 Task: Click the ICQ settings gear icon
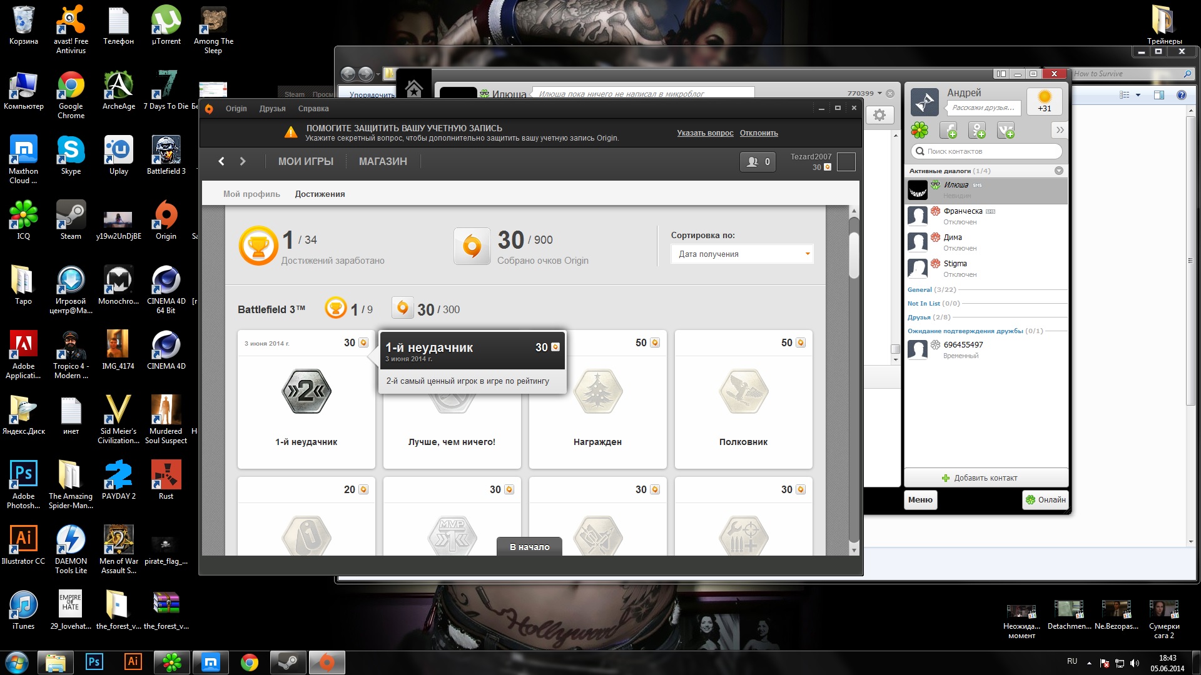(x=879, y=115)
